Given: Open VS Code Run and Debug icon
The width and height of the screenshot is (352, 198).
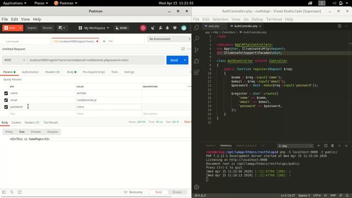Looking at the screenshot, I should [x=197, y=61].
